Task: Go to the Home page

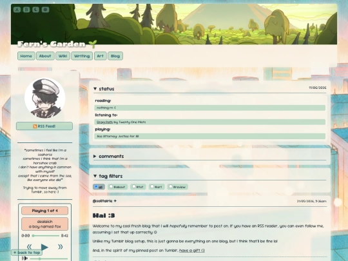Action: (x=26, y=56)
